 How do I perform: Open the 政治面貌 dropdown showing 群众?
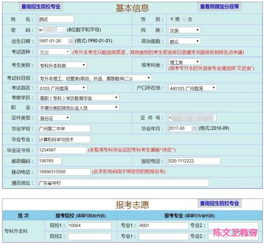pos(185,41)
